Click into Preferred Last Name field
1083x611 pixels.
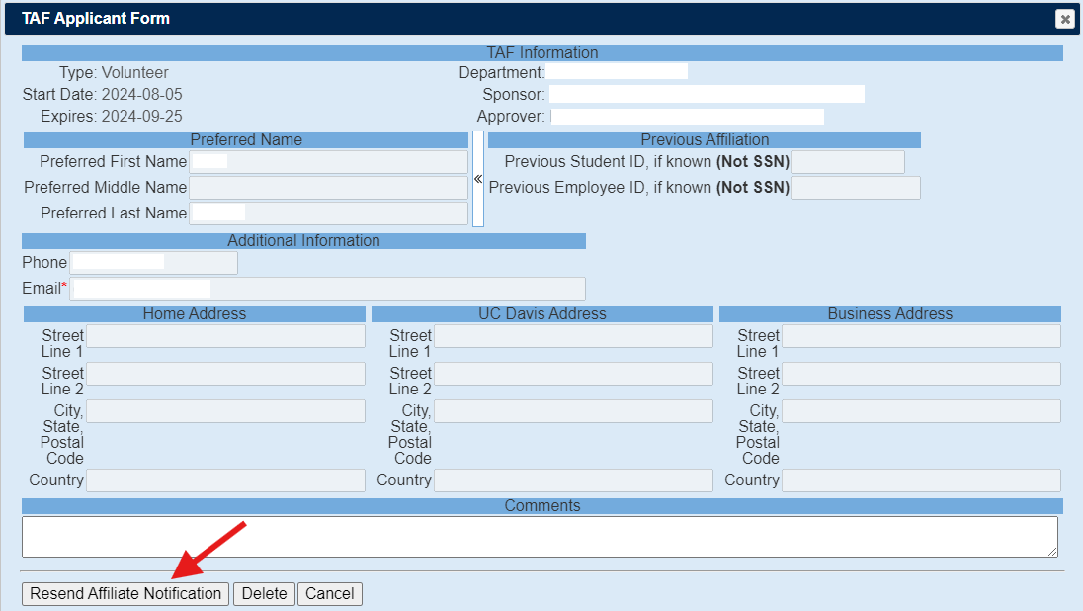(328, 214)
